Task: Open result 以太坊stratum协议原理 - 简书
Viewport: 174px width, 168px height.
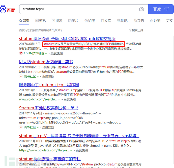Action: pos(46,62)
